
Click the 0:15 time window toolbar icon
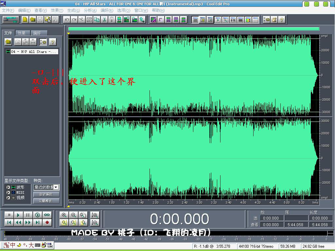[233, 20]
